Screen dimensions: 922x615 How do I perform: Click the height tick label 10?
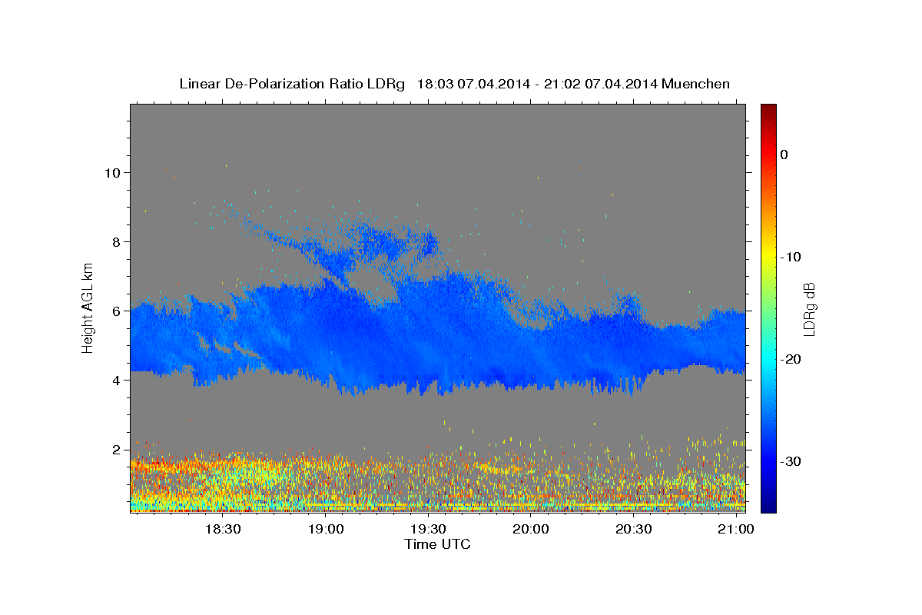point(114,172)
